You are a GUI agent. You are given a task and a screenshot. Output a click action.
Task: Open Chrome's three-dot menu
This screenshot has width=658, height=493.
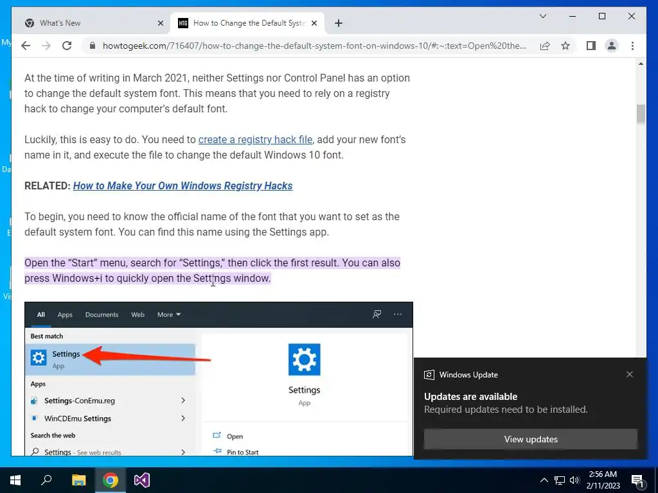(x=632, y=46)
